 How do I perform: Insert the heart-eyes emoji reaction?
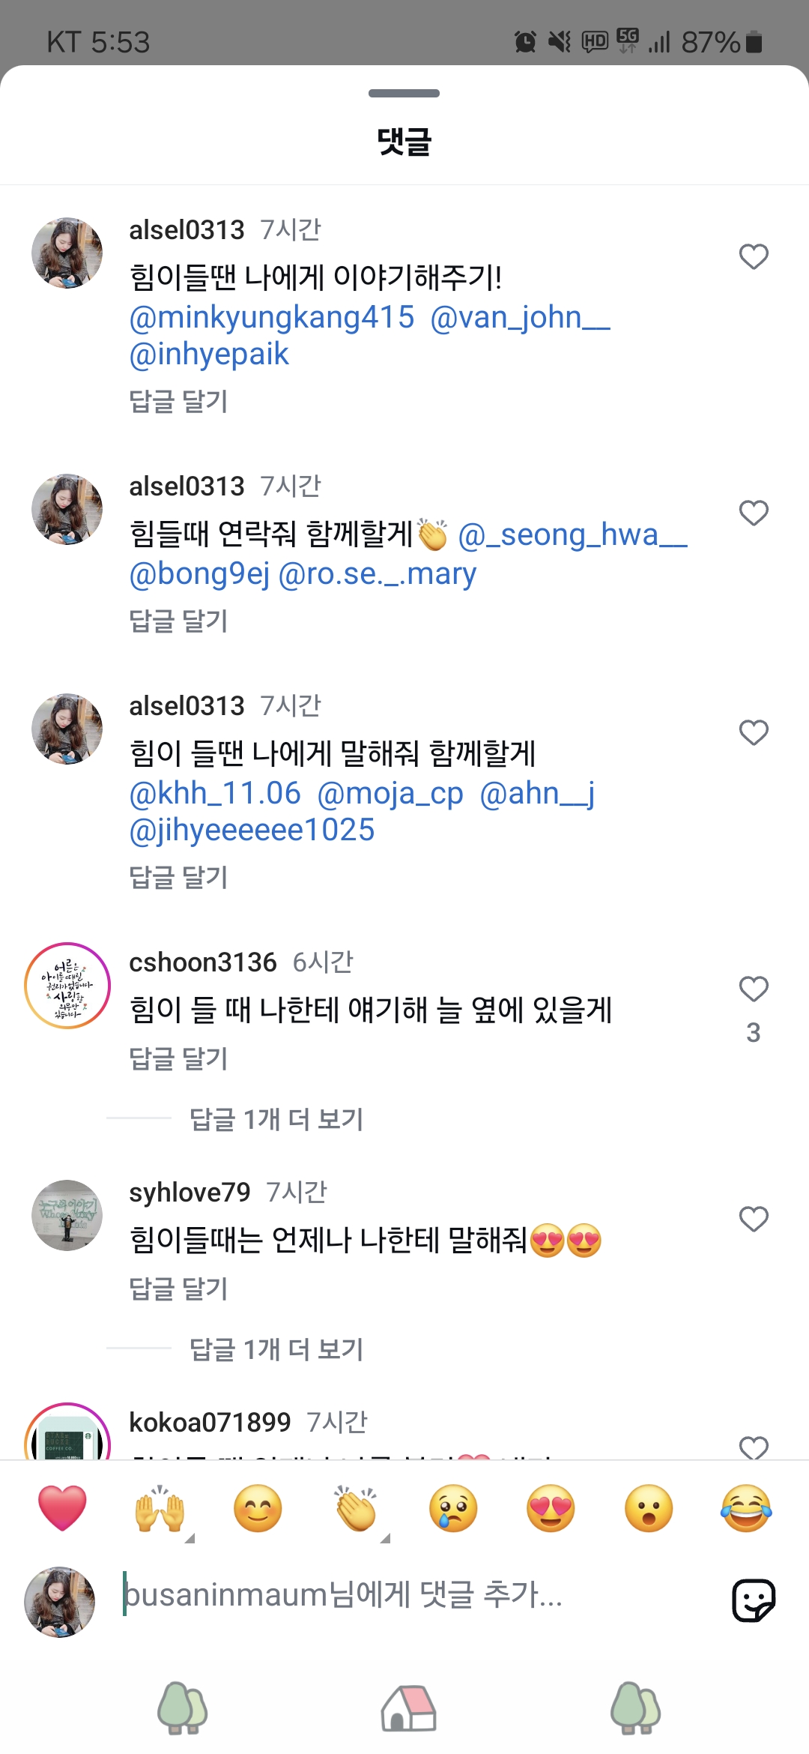coord(551,1508)
